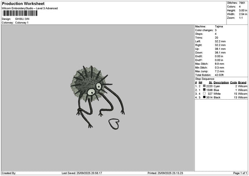The height and width of the screenshot is (176, 249).
Task: Click the Width value 2.54 in
Action: [243, 14]
